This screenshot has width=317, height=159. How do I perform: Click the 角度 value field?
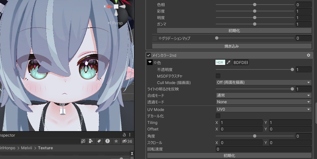tap(303, 136)
